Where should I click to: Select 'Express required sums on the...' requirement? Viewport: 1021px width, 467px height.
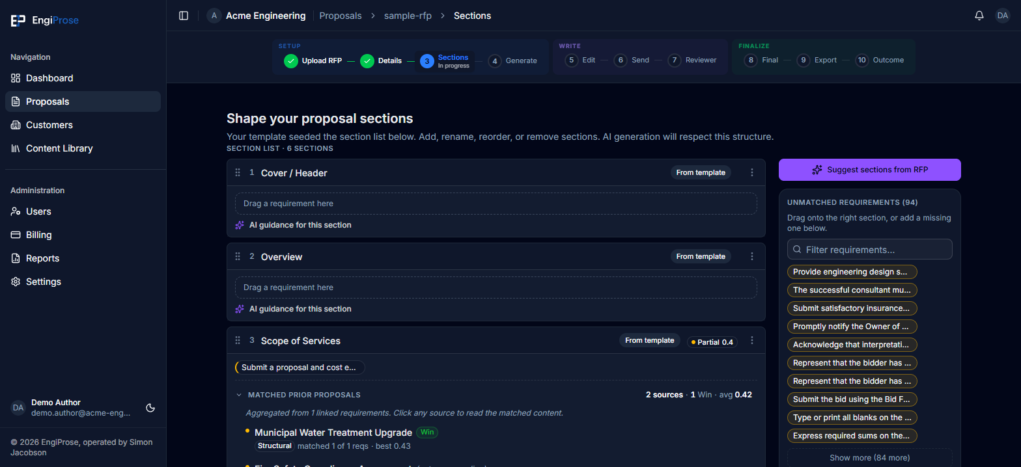(852, 436)
